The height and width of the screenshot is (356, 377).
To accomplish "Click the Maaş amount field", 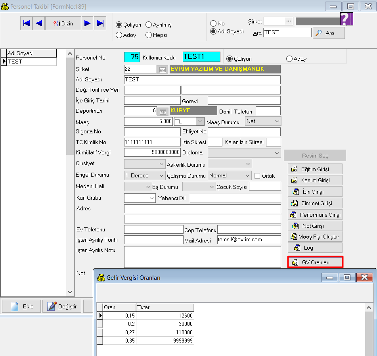I will pyautogui.click(x=148, y=121).
